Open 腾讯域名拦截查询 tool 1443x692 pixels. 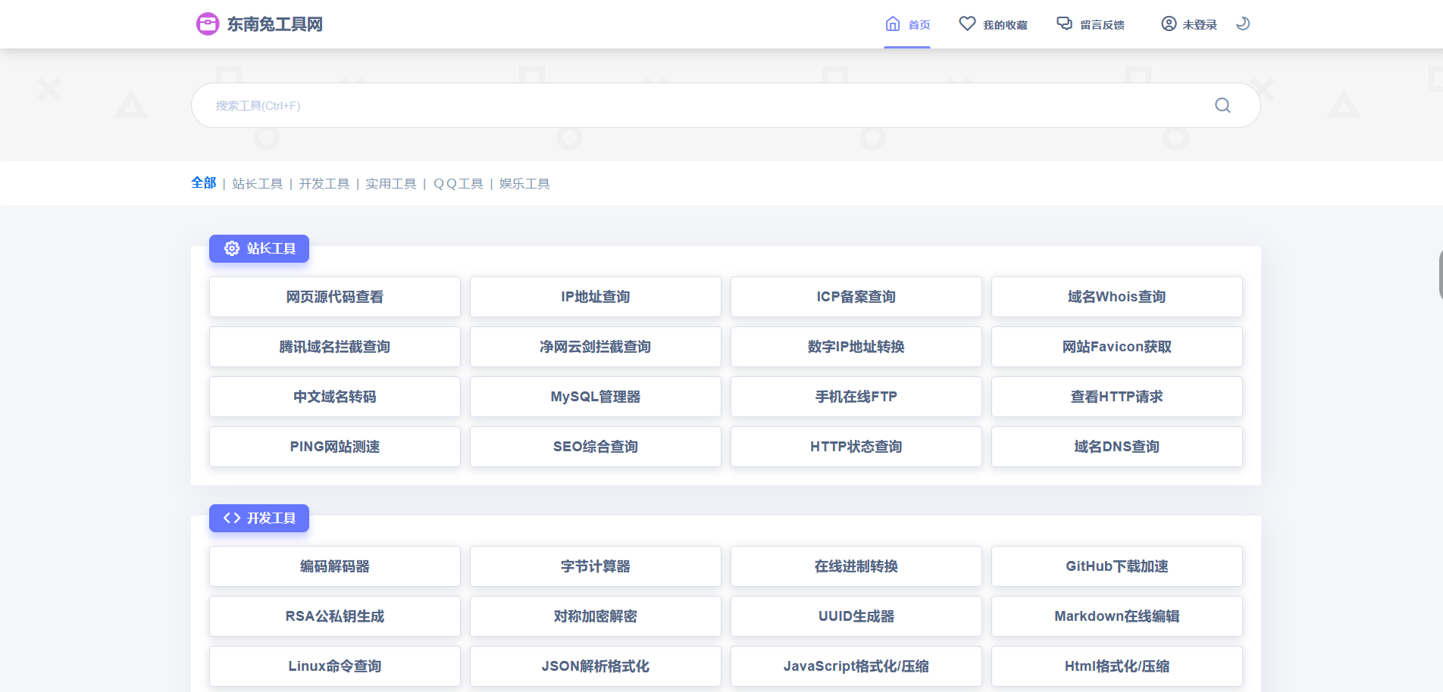335,347
